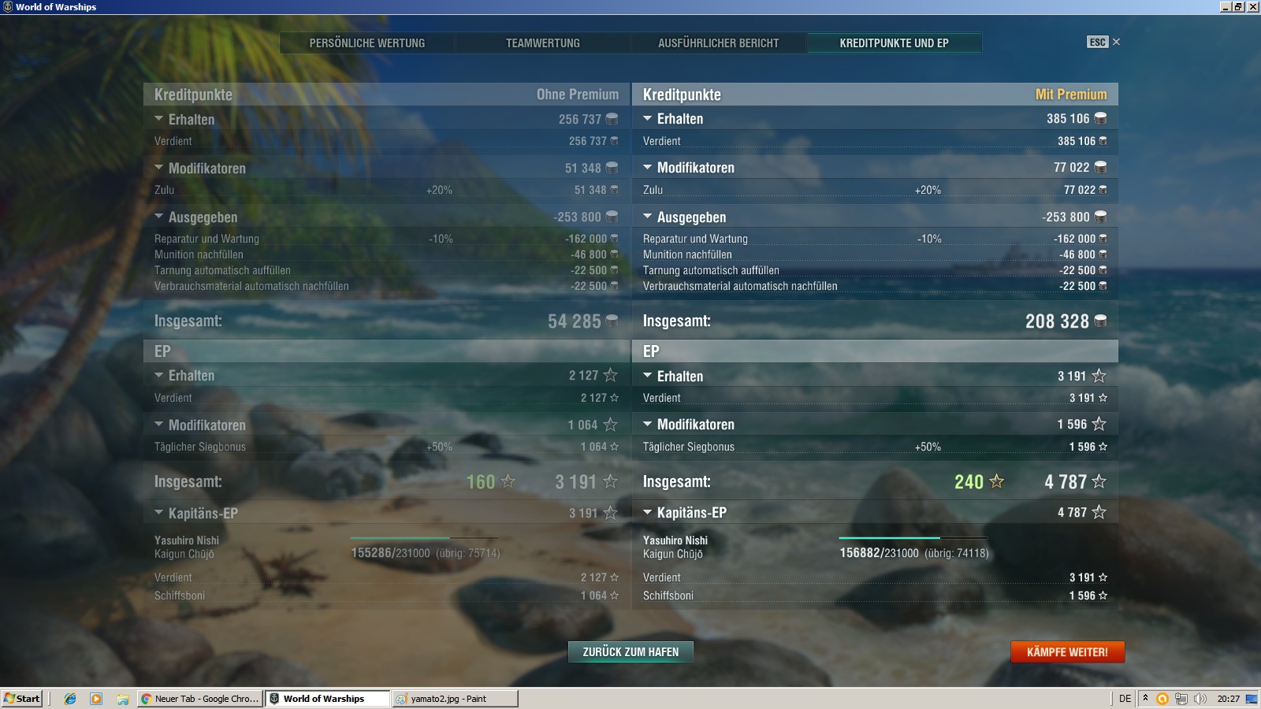Image resolution: width=1261 pixels, height=709 pixels.
Task: Click premium captain XP progress bar
Action: pos(913,538)
